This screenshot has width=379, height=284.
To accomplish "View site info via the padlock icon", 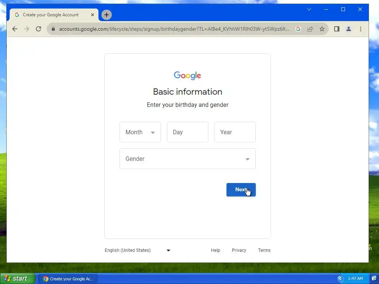I will tap(53, 29).
